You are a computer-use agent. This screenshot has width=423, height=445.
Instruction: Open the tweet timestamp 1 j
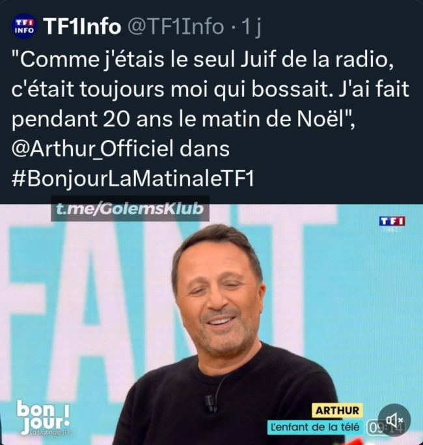pyautogui.click(x=251, y=27)
